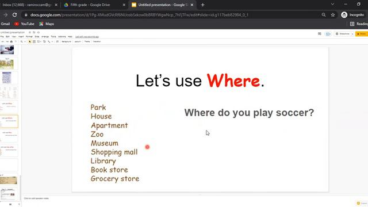Screen dimensions: 368x207
Task: Click the Incognito profile icon
Action: pyautogui.click(x=344, y=15)
